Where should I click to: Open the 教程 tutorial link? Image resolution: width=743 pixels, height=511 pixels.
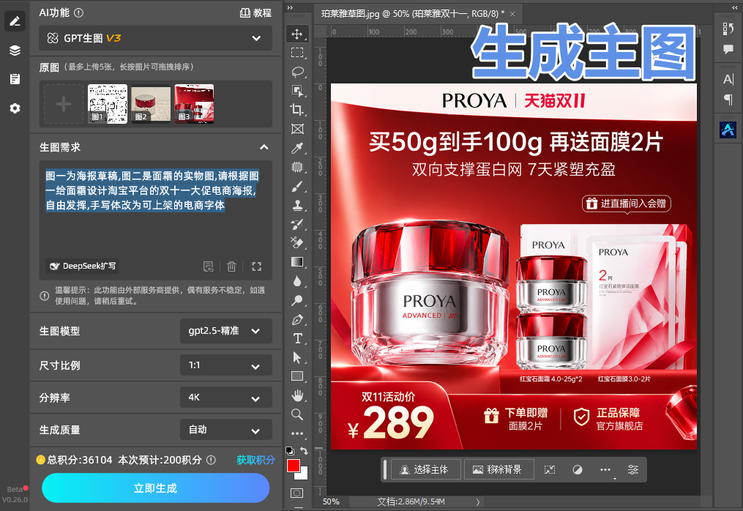coord(255,12)
